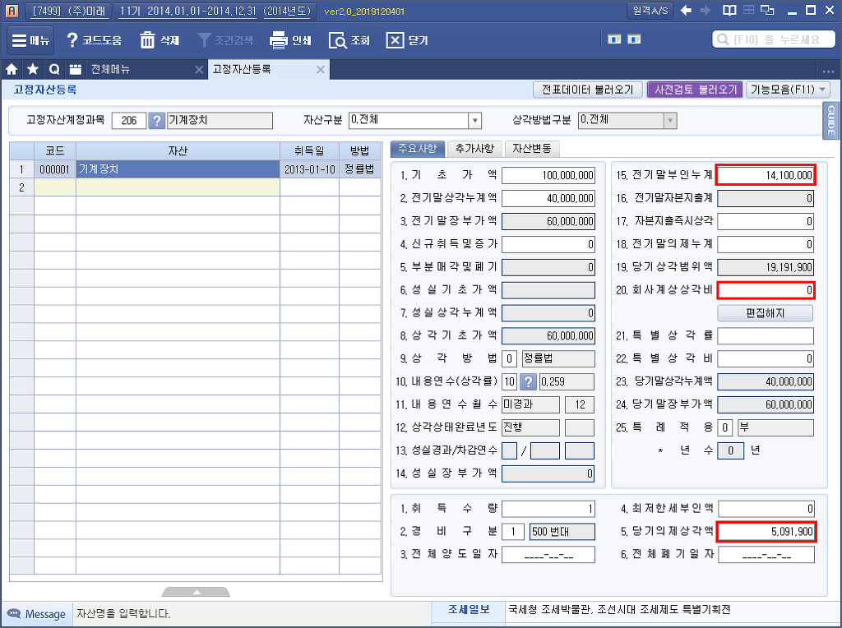The image size is (842, 628).
Task: Click the 전체폐기일자 date field
Action: (766, 555)
